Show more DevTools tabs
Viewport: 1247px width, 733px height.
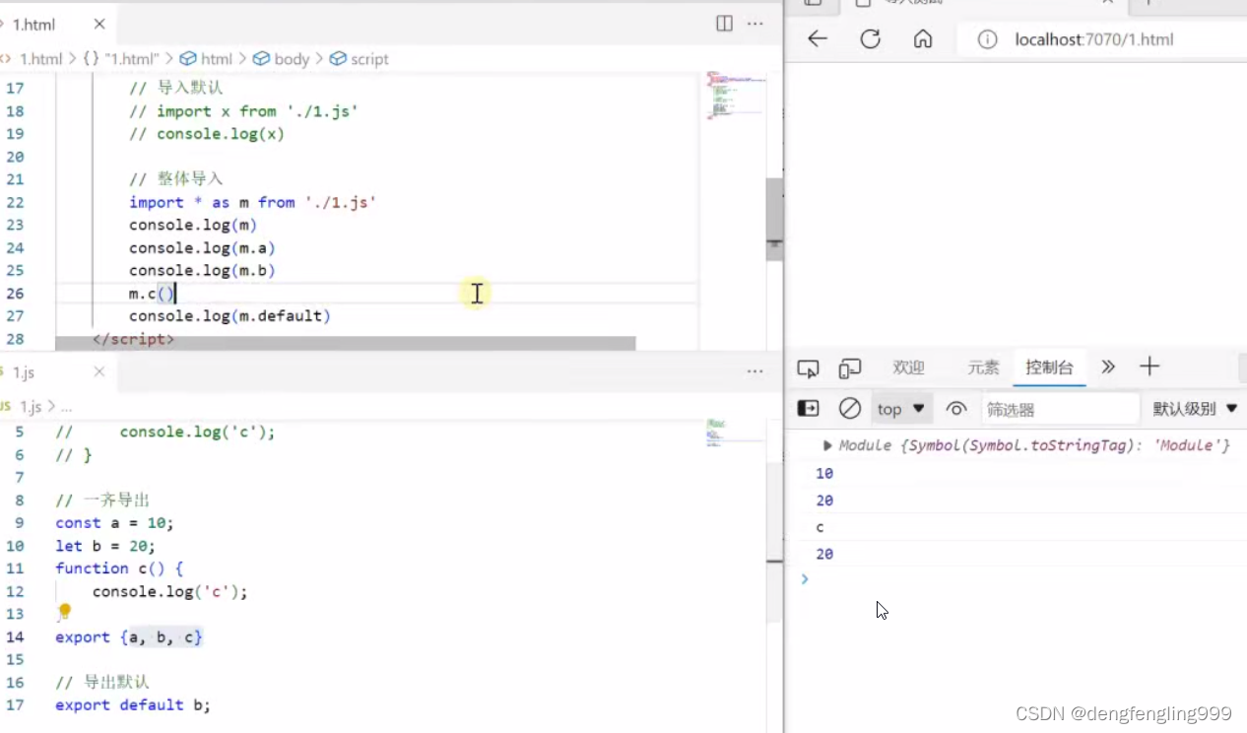[1108, 367]
